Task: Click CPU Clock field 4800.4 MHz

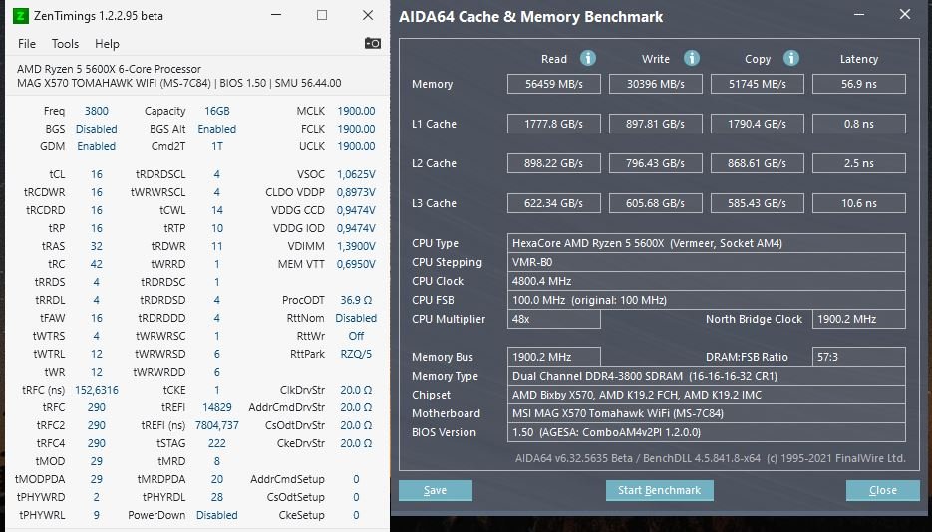Action: click(706, 281)
